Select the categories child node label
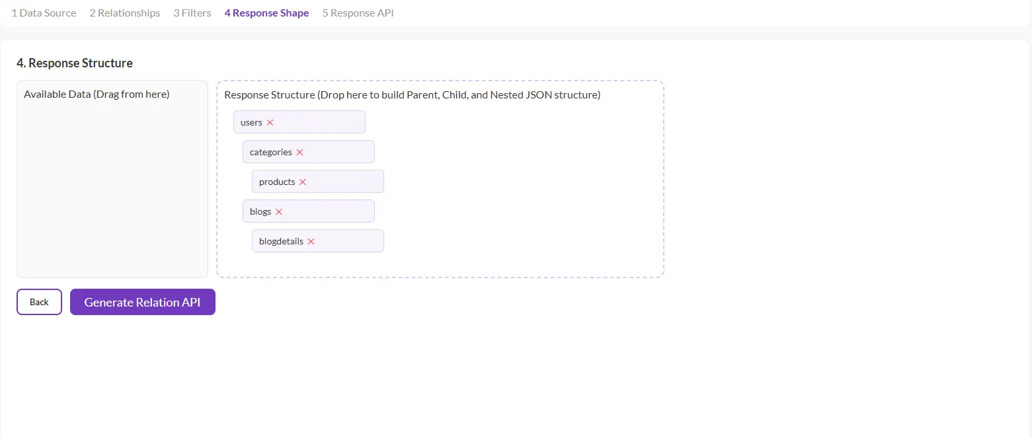1032x438 pixels. coord(270,153)
